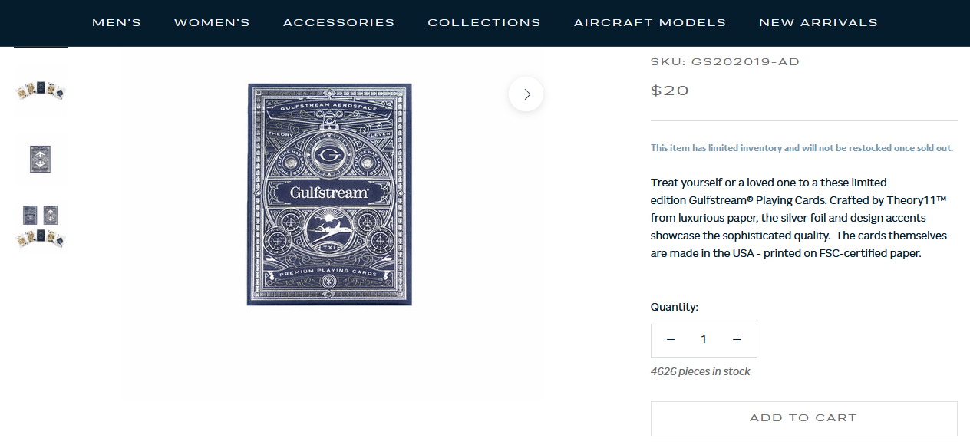Select fanned cards thumbnail image
This screenshot has width=970, height=448.
[41, 91]
